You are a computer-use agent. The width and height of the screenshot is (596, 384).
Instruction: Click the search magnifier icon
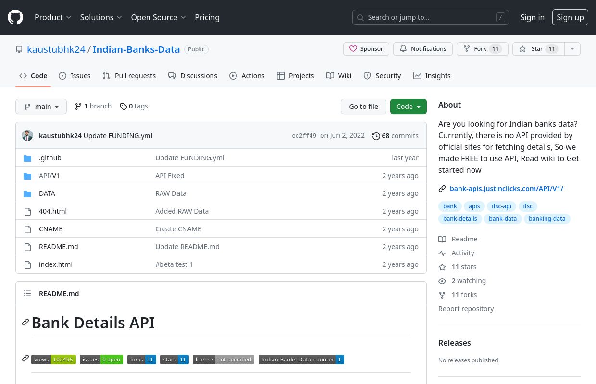point(360,17)
